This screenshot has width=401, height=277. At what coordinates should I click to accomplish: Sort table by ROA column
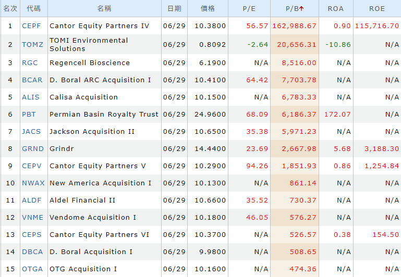pyautogui.click(x=335, y=9)
